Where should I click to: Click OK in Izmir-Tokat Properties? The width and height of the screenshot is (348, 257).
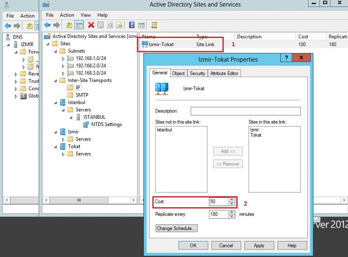pyautogui.click(x=193, y=245)
